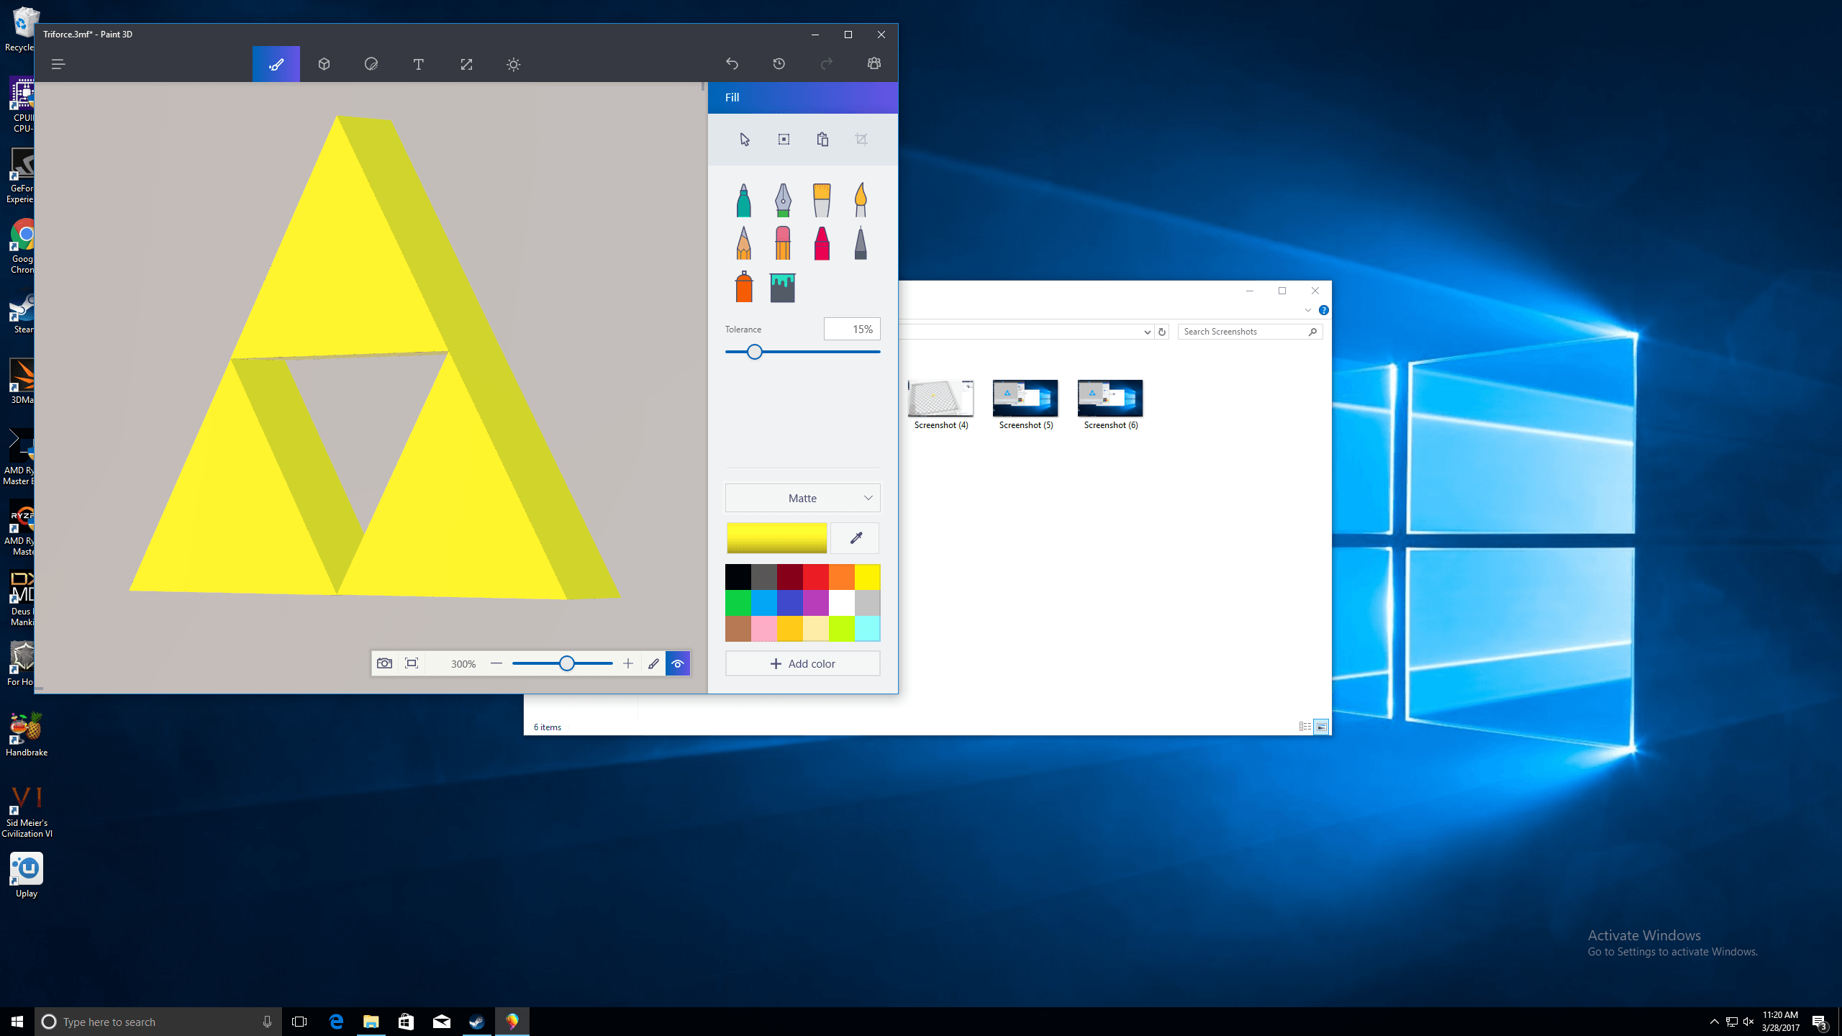Edit the Tolerance percentage field
Screen dimensions: 1842x1036
(x=852, y=330)
